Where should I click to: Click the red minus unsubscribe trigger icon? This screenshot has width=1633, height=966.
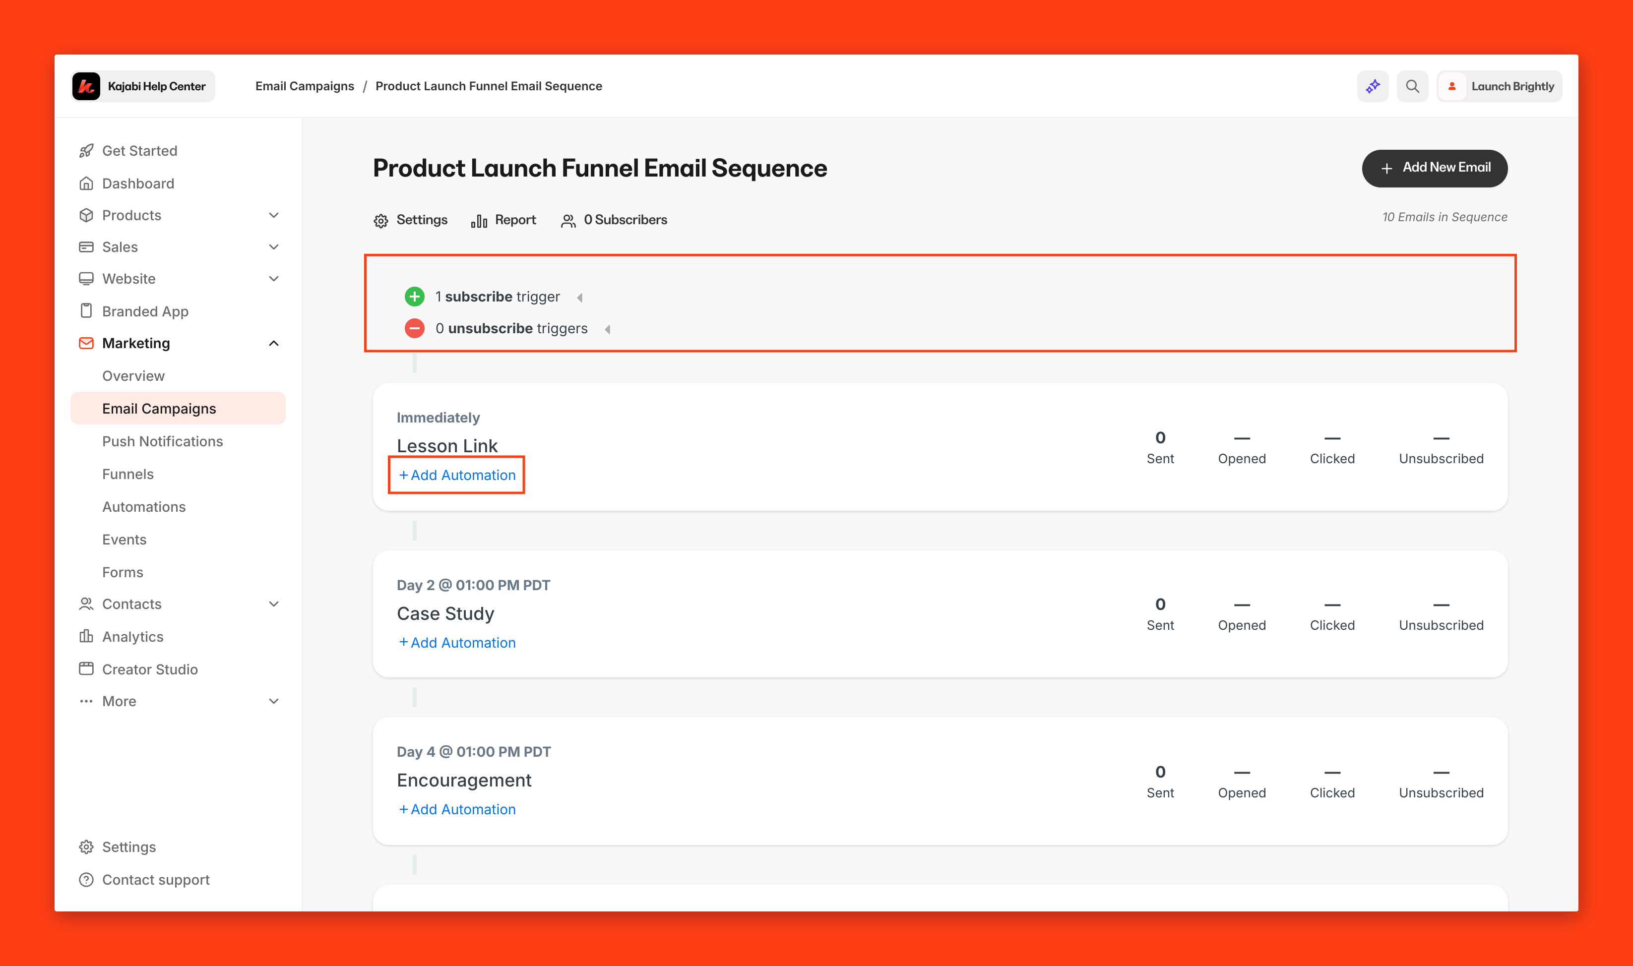click(414, 329)
